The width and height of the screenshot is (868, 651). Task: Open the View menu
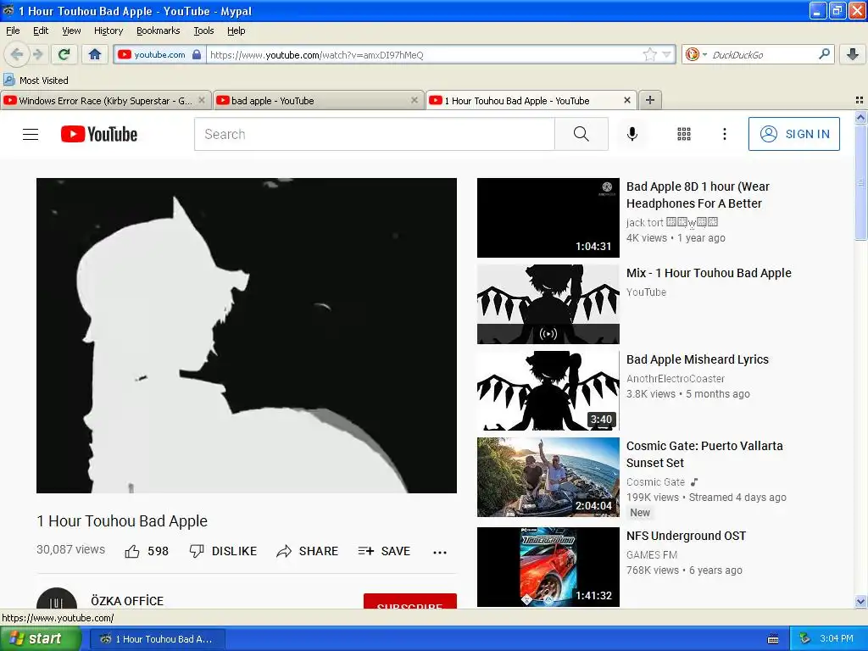pos(71,31)
